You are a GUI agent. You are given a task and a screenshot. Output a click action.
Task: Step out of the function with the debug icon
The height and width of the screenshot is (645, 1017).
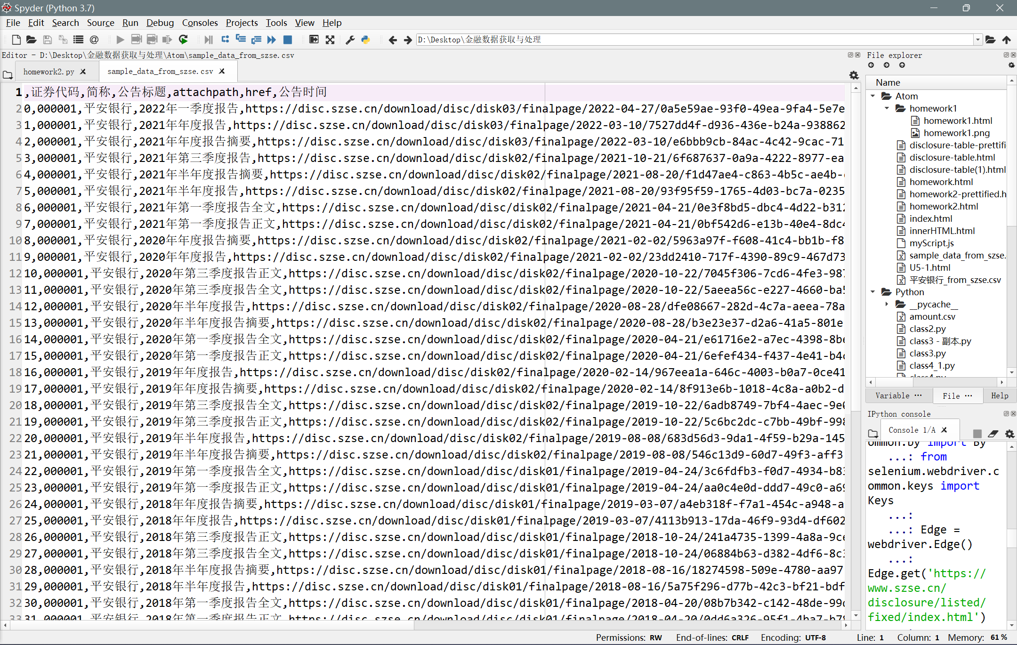pos(256,40)
